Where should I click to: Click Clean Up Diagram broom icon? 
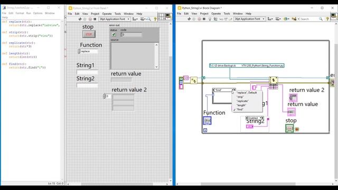coord(294,19)
